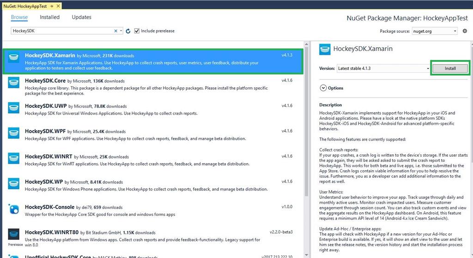Switch to the Installed tab

point(50,17)
